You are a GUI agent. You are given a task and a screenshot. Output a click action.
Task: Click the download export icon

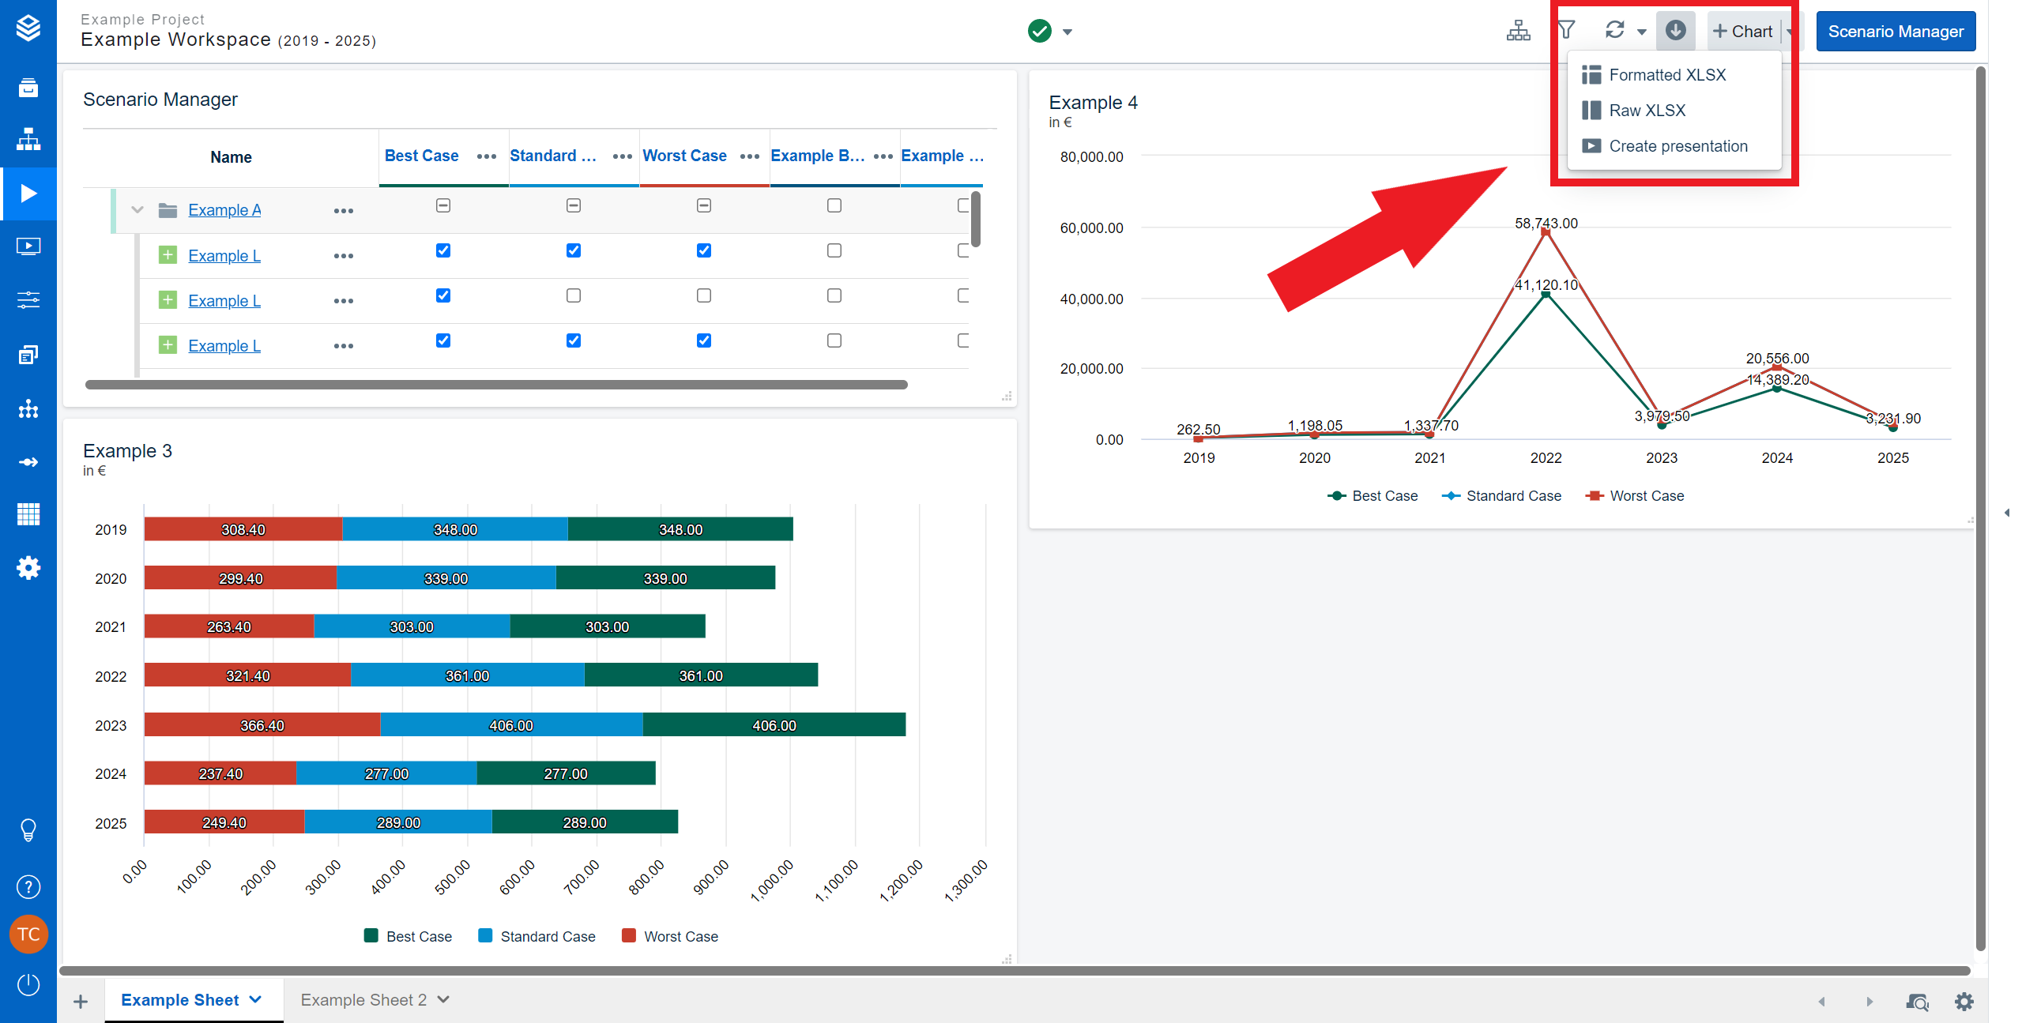[x=1675, y=30]
